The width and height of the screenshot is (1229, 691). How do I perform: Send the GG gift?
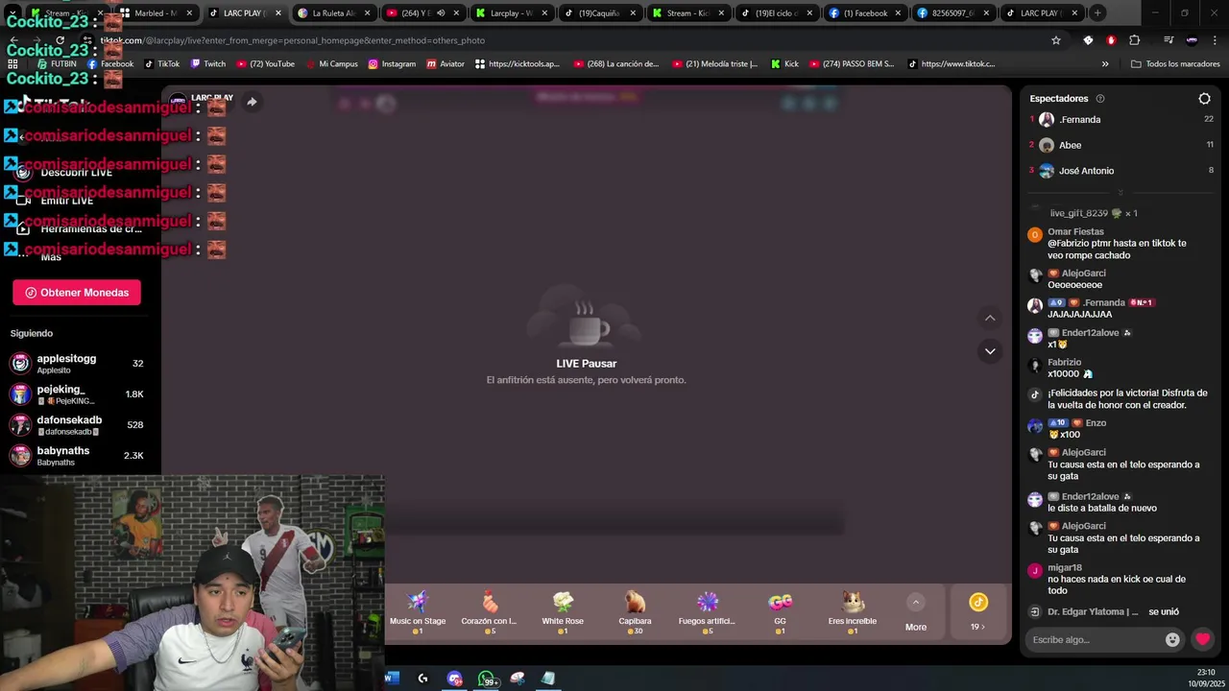[x=780, y=612]
